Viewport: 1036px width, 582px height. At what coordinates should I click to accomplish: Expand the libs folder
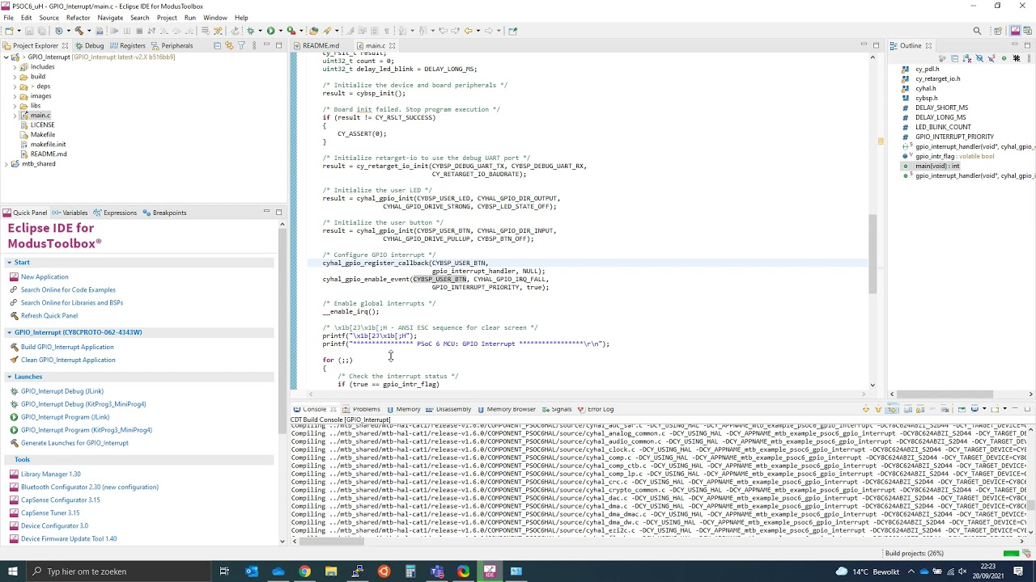click(x=15, y=106)
